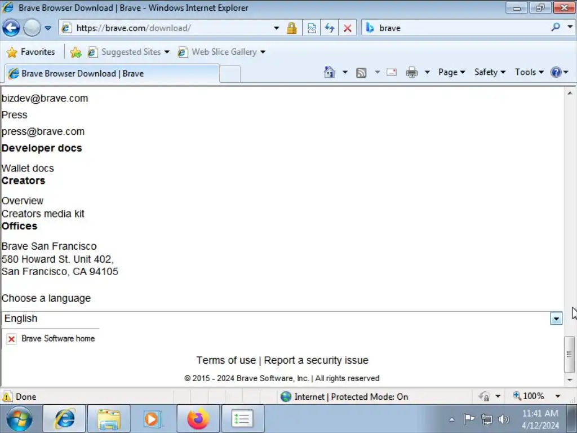Select the Brave Browser Download tab
The height and width of the screenshot is (433, 577).
point(112,73)
